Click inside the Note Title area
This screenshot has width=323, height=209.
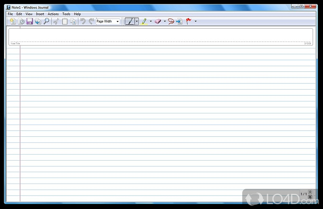point(161,37)
